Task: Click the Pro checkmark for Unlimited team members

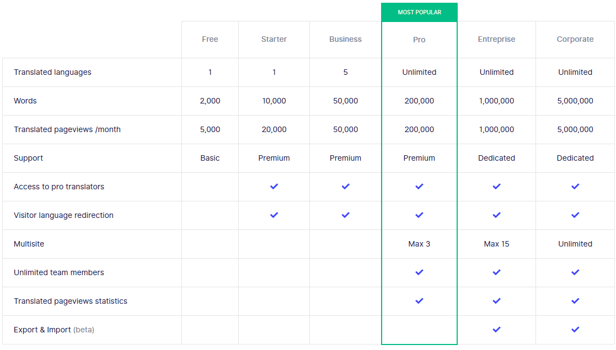Action: pos(420,272)
